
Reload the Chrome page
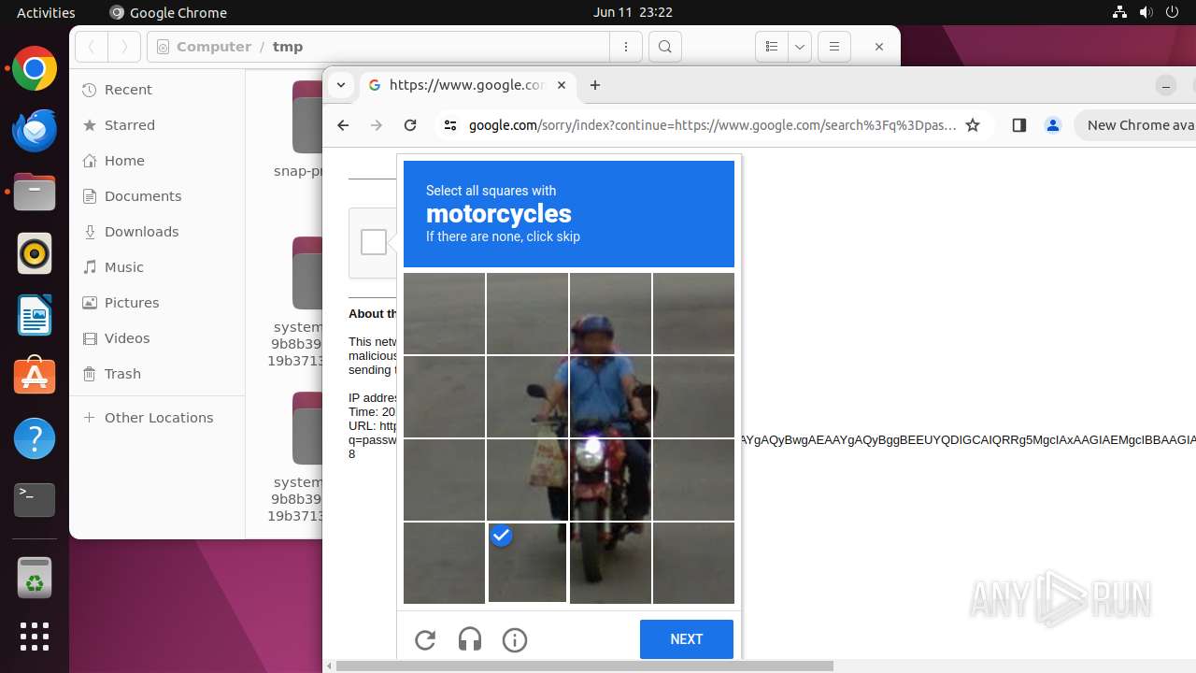410,125
